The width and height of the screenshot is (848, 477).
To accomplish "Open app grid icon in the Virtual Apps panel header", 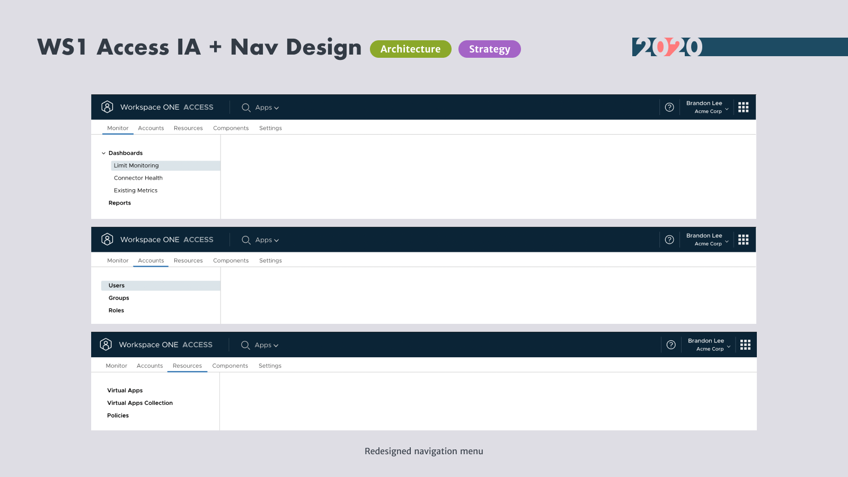I will tap(745, 345).
